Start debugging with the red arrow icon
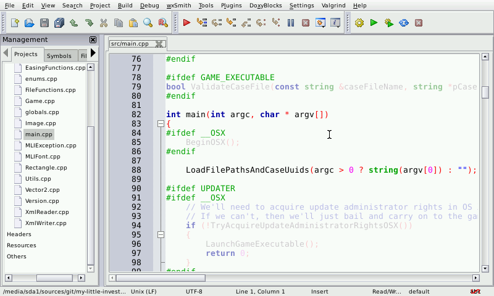 (187, 23)
